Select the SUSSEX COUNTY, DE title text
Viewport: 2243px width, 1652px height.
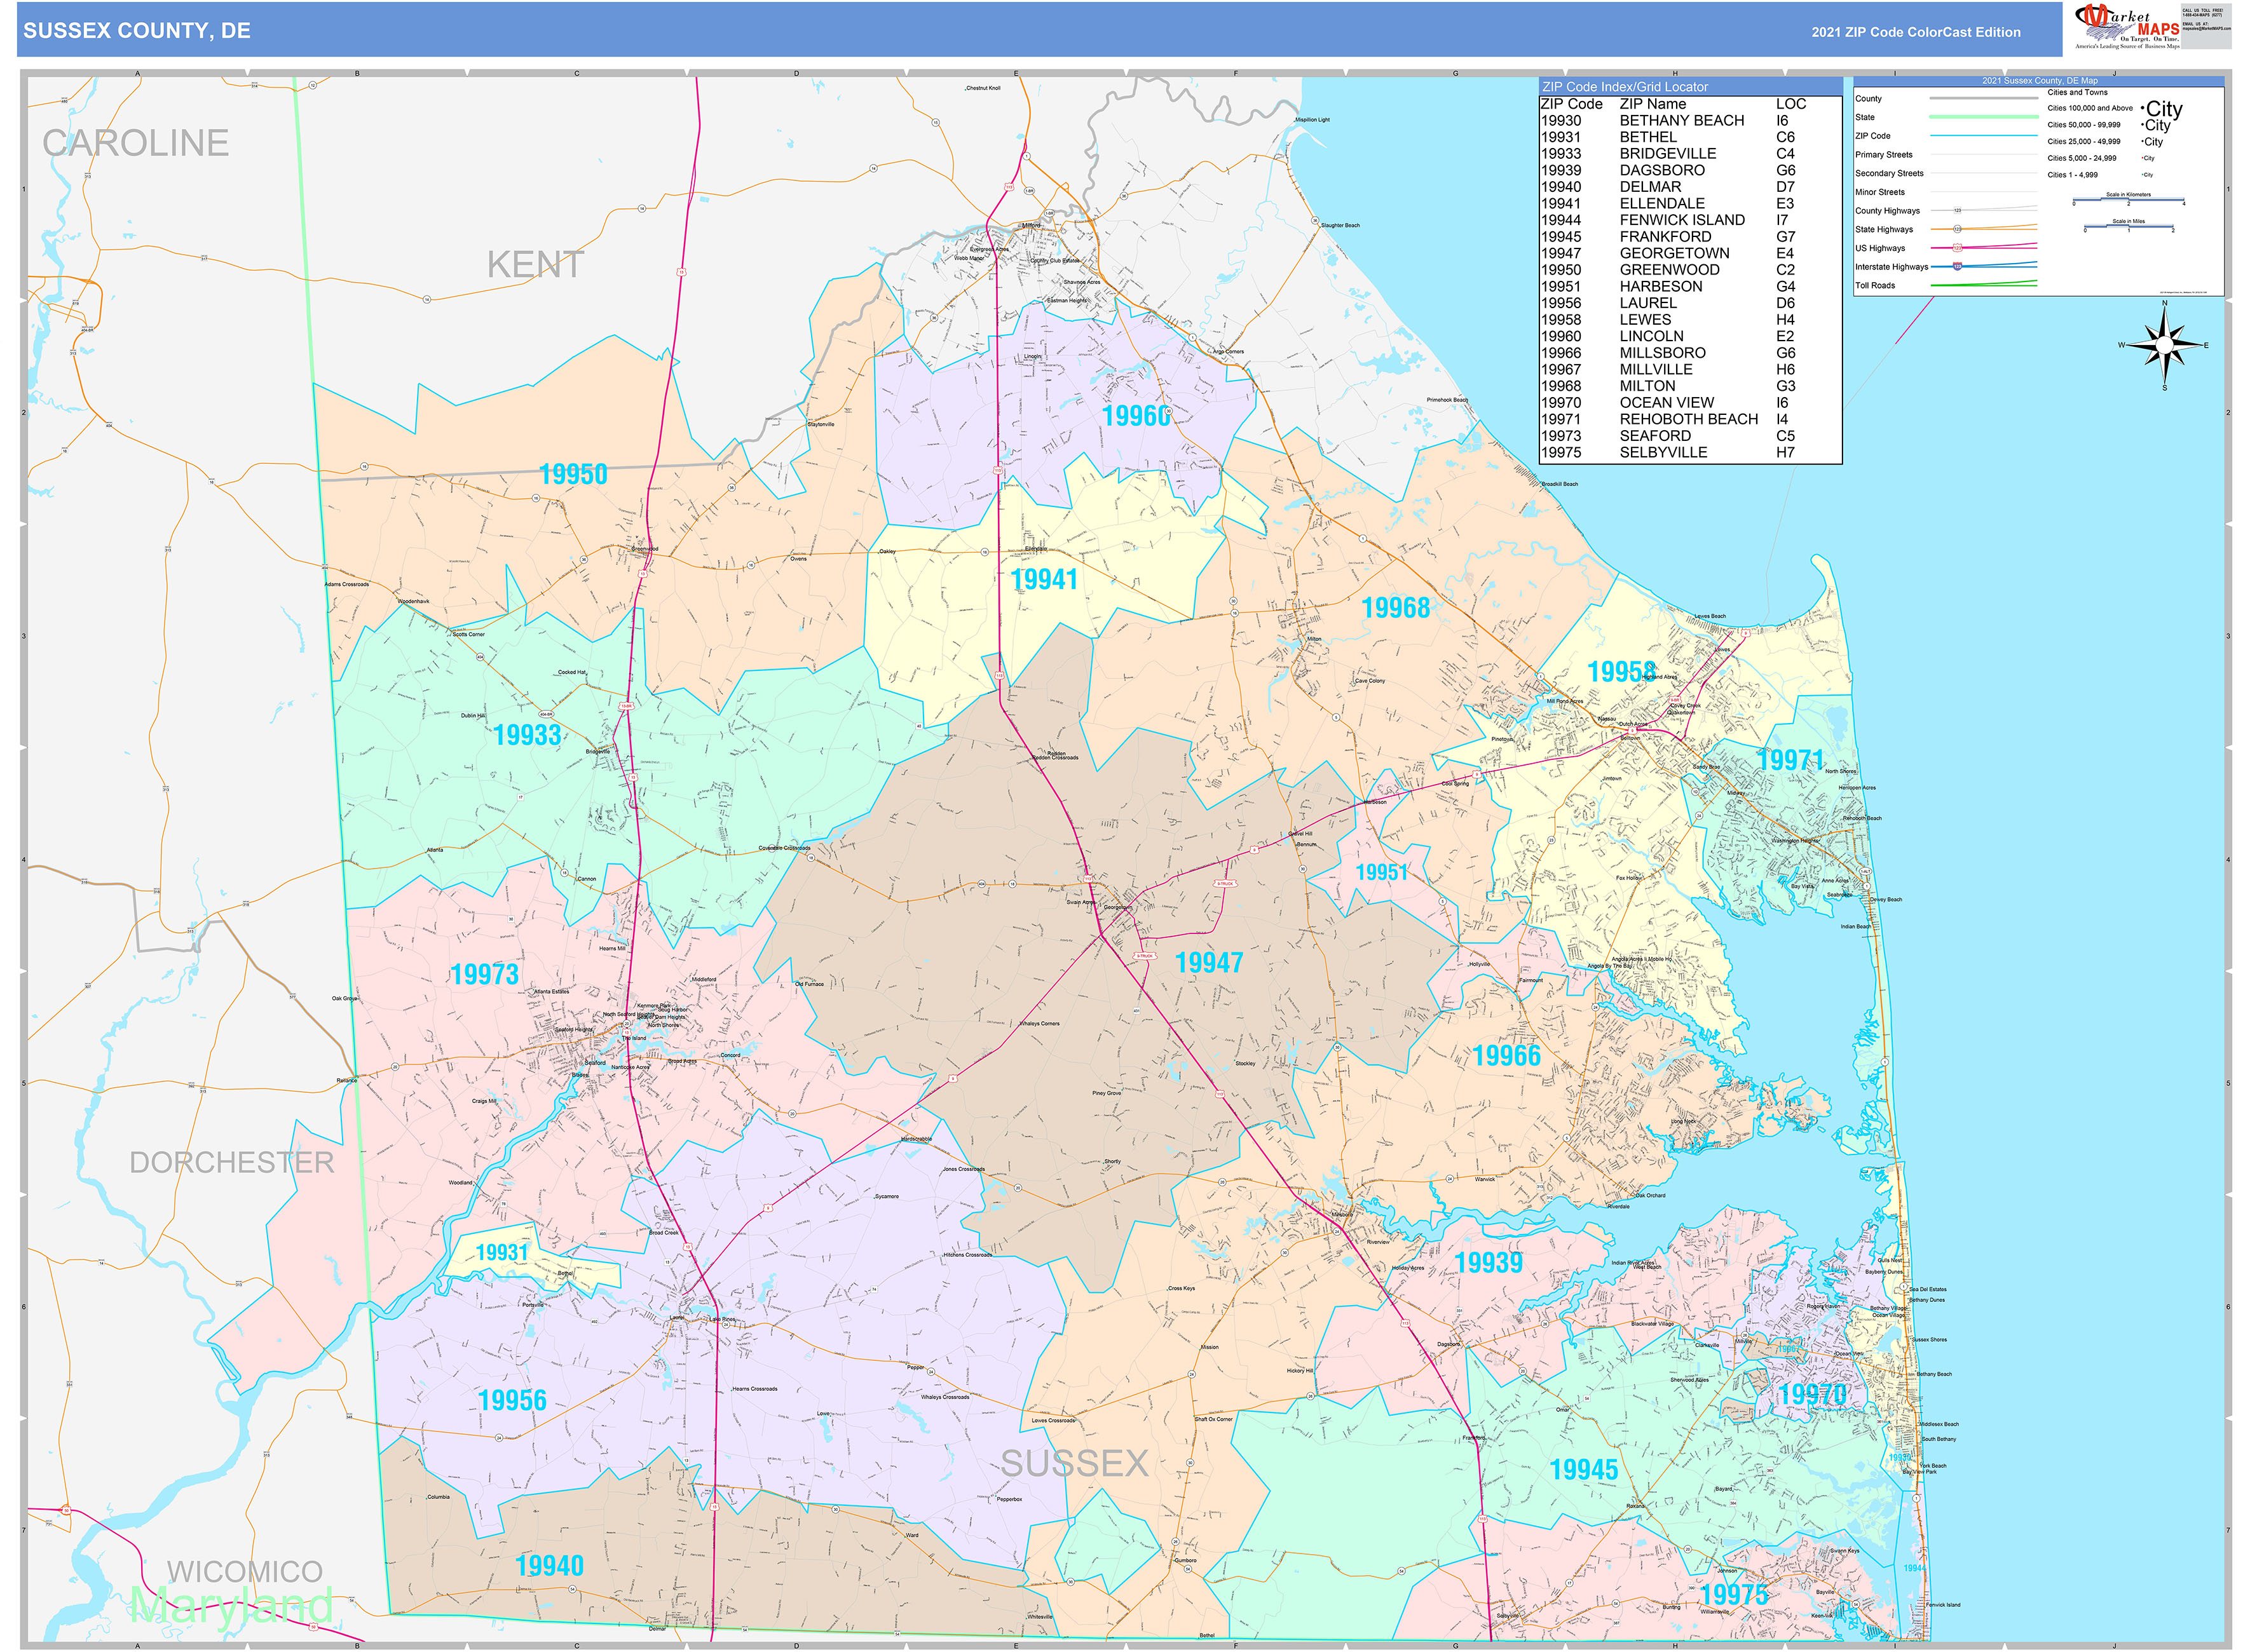click(137, 31)
